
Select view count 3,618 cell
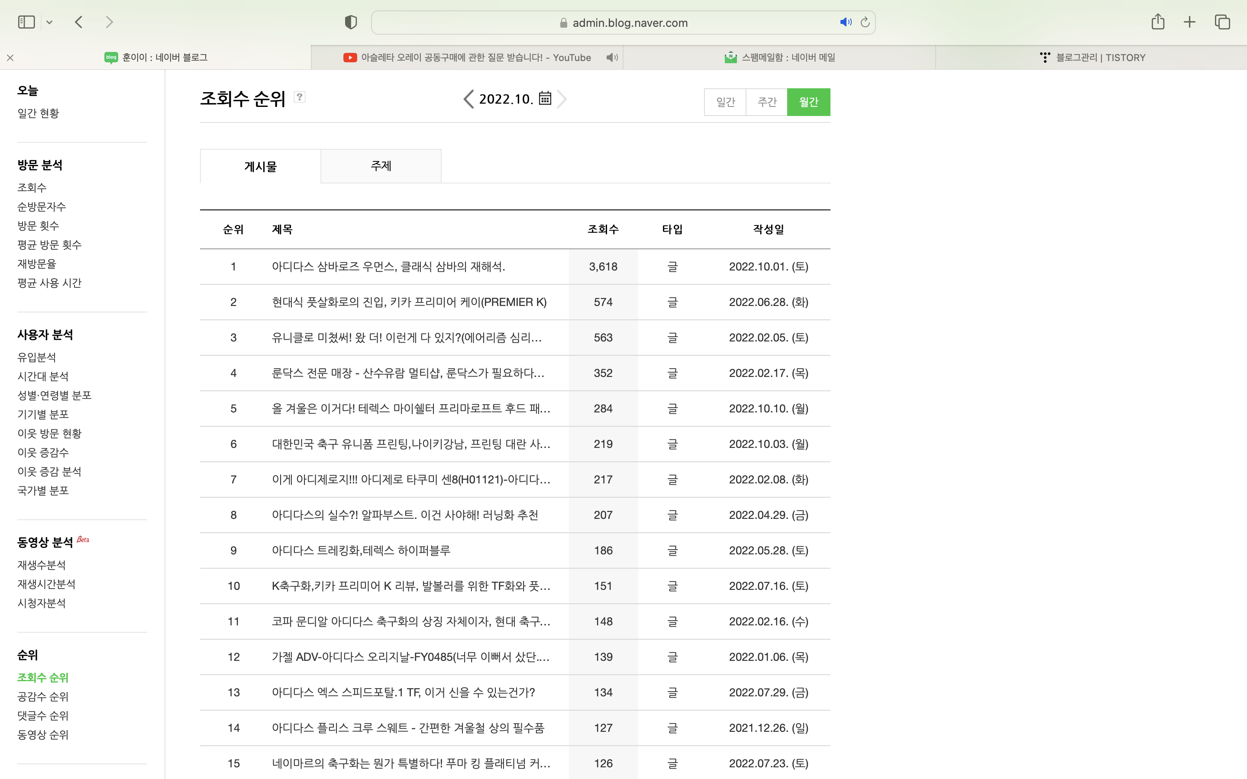[x=604, y=267]
